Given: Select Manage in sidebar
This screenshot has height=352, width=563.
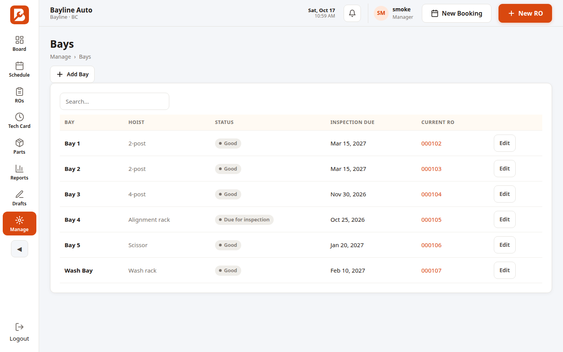Looking at the screenshot, I should coord(20,224).
